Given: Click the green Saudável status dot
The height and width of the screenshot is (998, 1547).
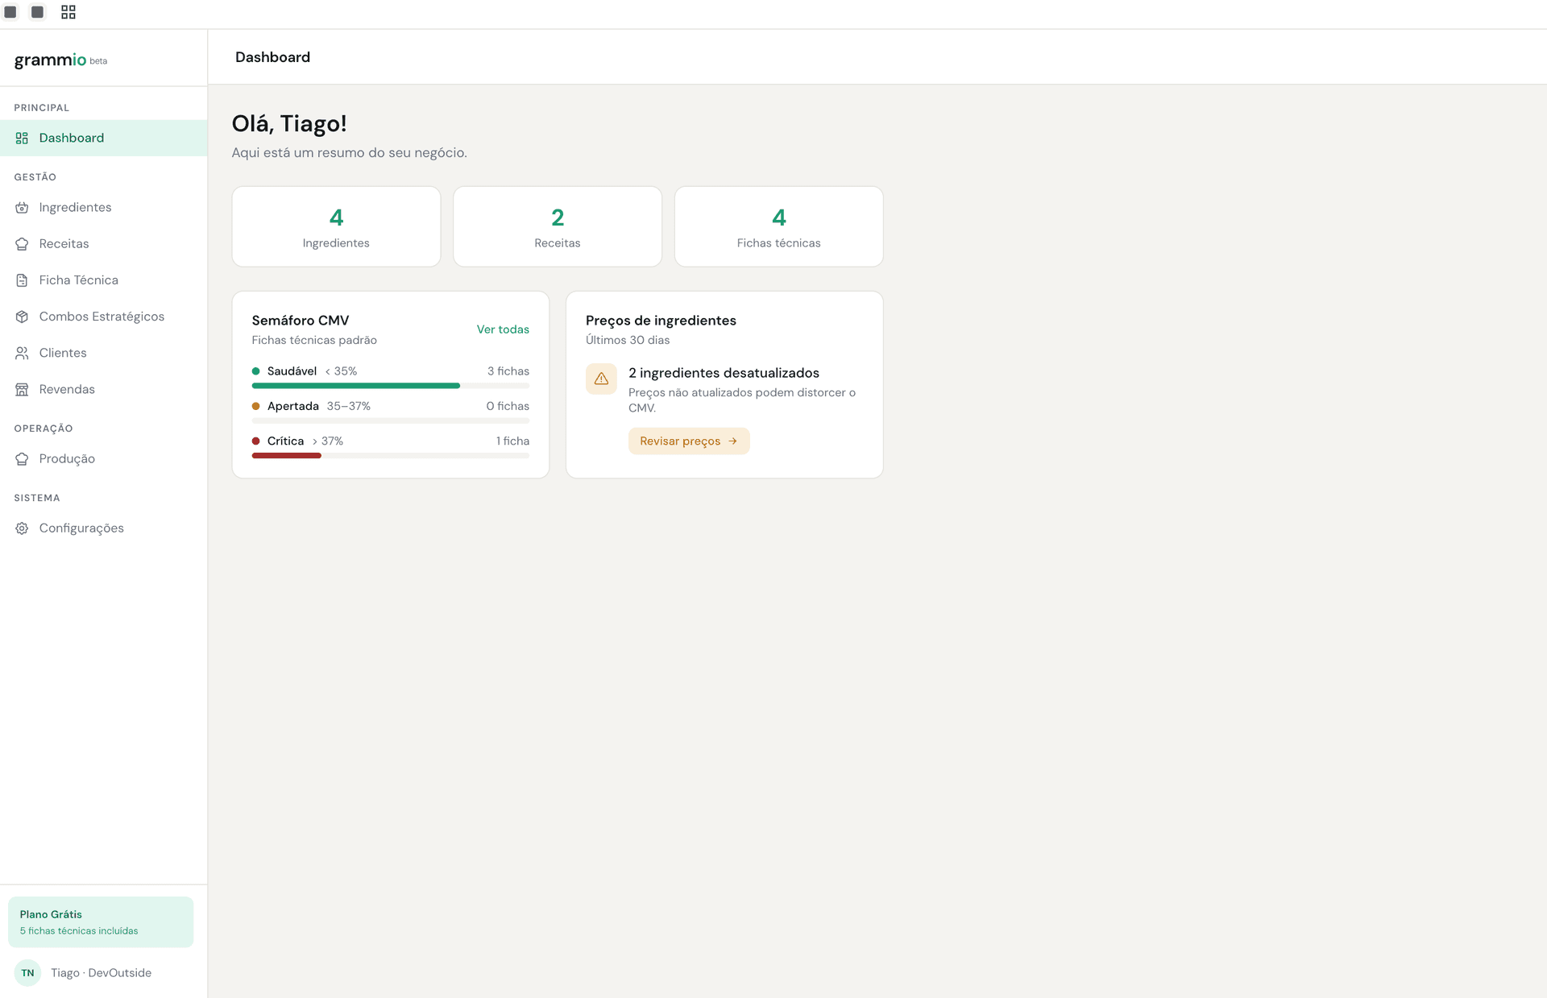Looking at the screenshot, I should [255, 371].
